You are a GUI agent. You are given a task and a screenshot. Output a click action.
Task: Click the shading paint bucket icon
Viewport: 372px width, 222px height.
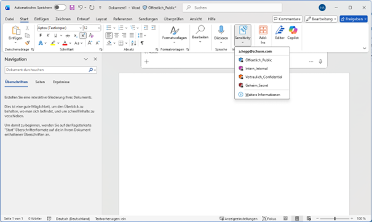coord(109,43)
